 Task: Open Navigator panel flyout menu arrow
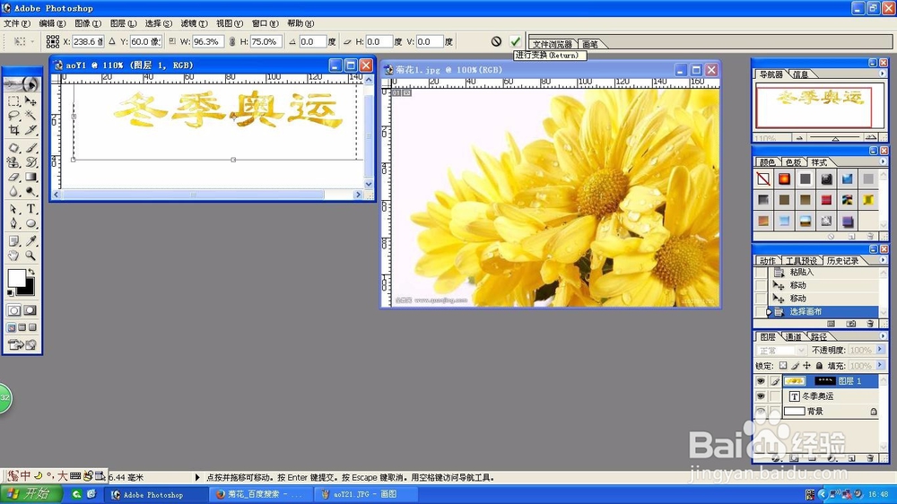tap(883, 74)
